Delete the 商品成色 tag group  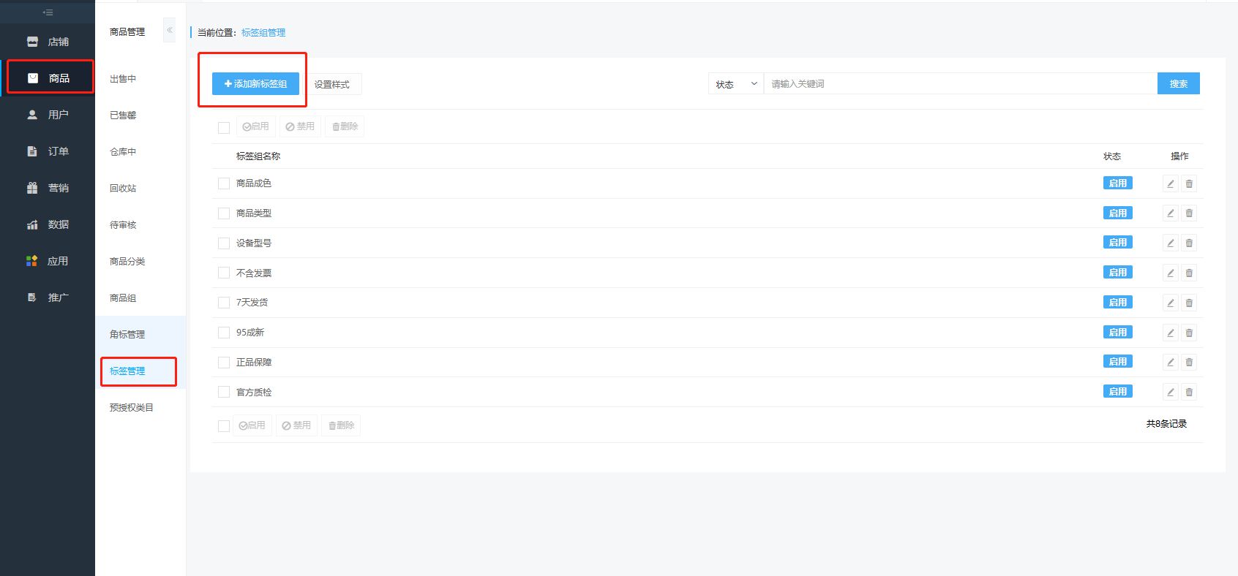(1189, 183)
